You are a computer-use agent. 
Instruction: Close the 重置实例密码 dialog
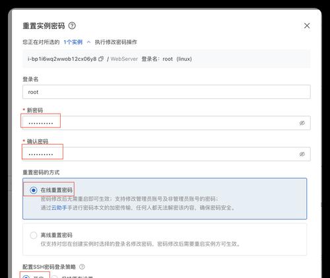tap(307, 26)
